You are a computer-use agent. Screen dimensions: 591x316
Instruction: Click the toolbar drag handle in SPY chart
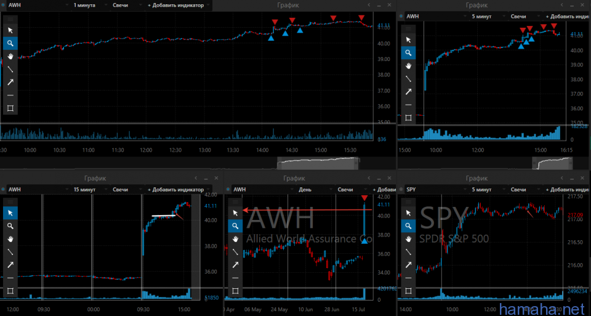[x=408, y=202]
